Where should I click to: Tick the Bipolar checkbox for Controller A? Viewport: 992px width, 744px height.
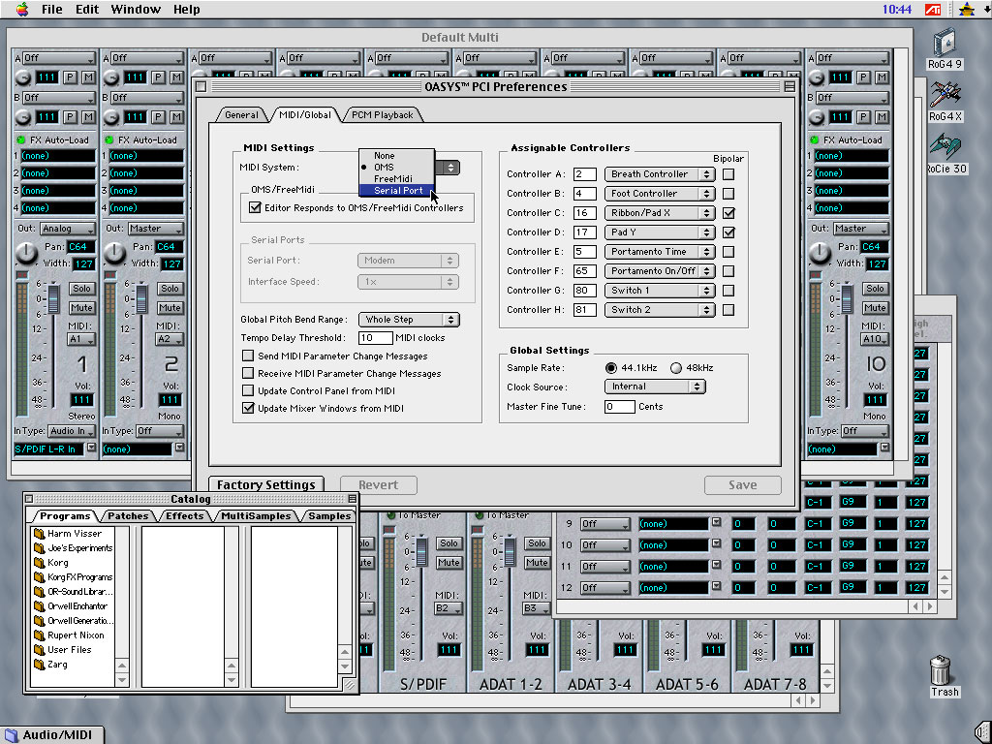point(728,174)
